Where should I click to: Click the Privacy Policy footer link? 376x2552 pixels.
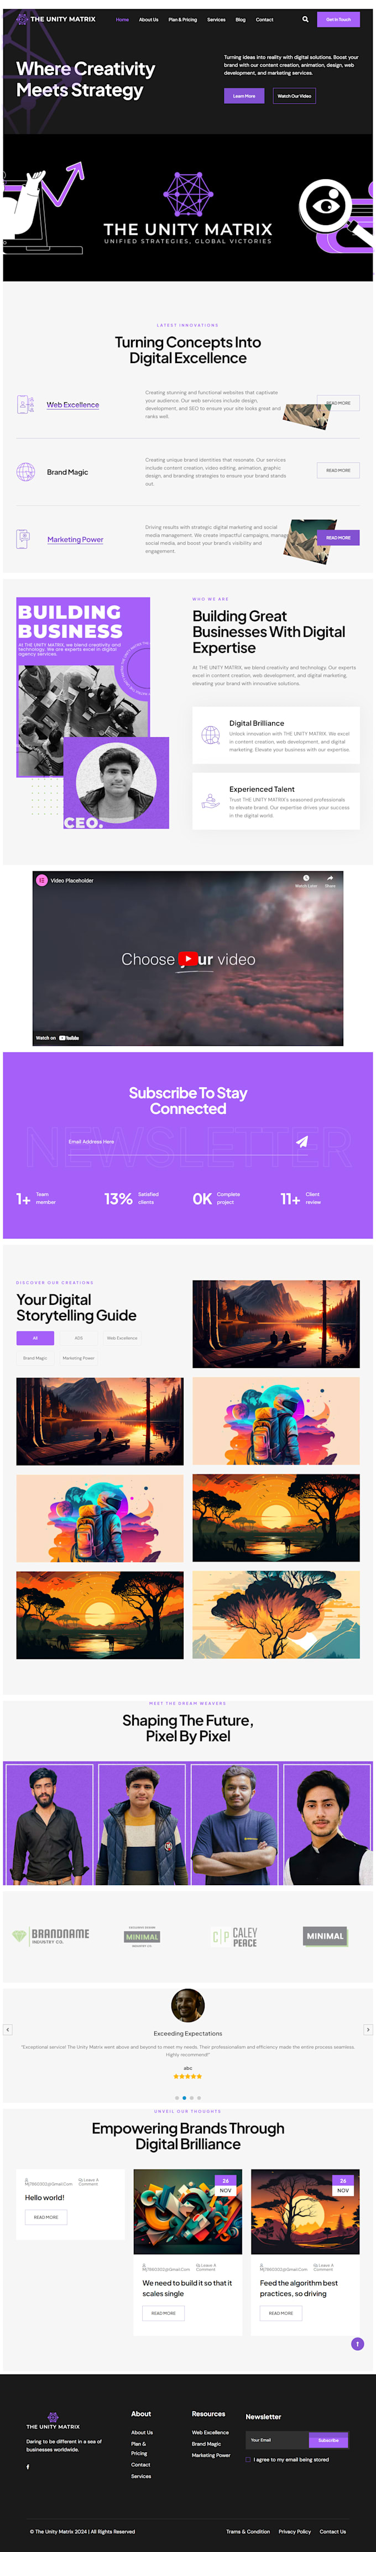[x=295, y=2531]
